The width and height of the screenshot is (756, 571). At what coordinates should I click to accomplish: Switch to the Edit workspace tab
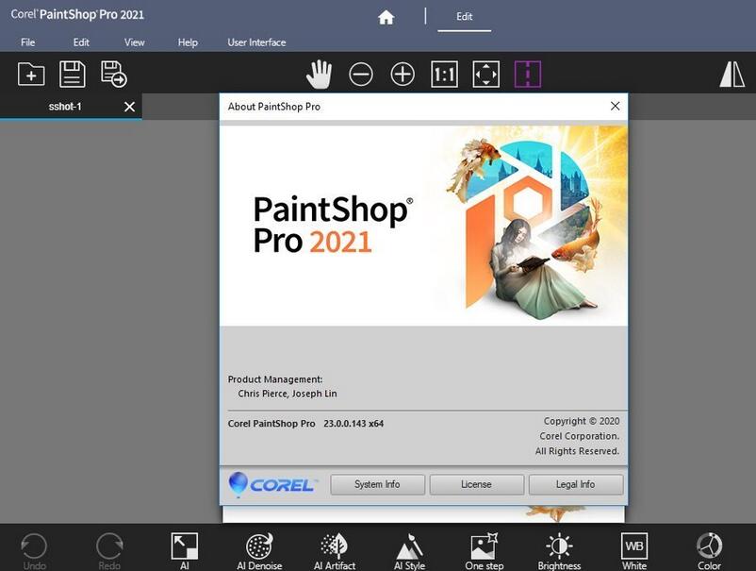pyautogui.click(x=465, y=17)
